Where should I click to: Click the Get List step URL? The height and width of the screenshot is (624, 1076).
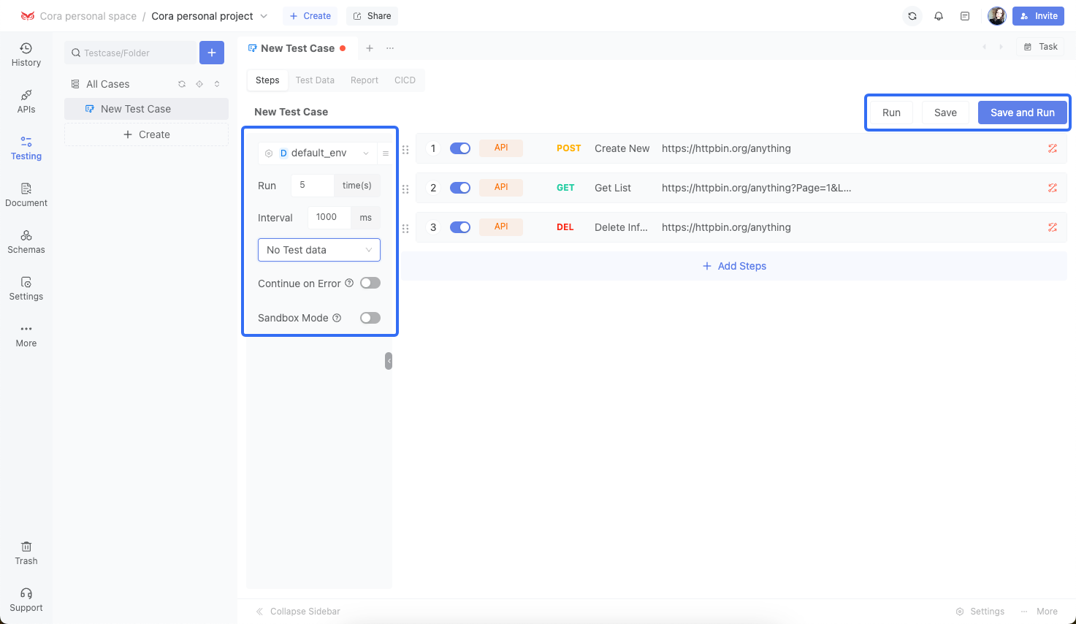point(756,188)
